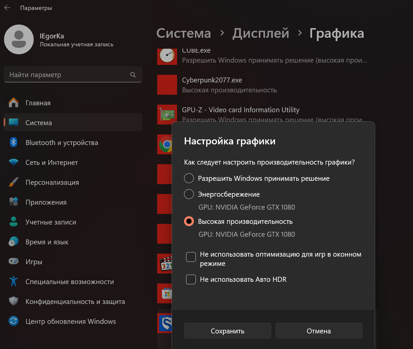Click the CUBE.exe entry name

(x=196, y=50)
